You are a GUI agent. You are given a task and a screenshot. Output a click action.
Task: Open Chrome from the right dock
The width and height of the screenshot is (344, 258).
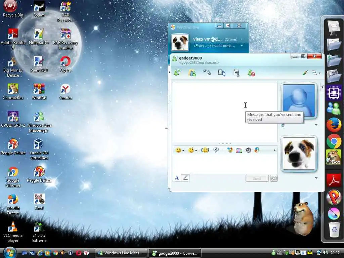pos(334,141)
